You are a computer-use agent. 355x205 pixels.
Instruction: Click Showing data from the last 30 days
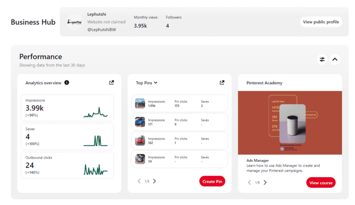pyautogui.click(x=52, y=65)
